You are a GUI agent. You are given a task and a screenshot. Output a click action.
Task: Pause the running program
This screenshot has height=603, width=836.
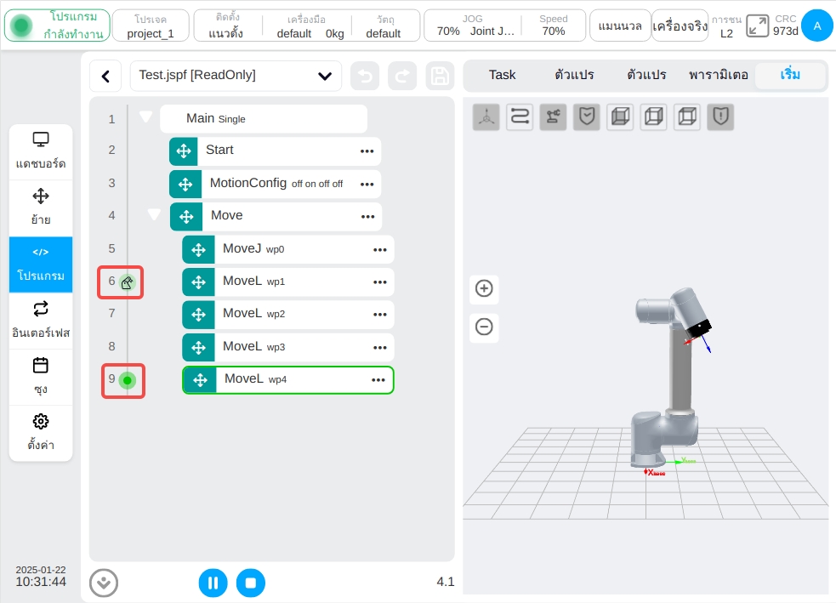coord(213,583)
